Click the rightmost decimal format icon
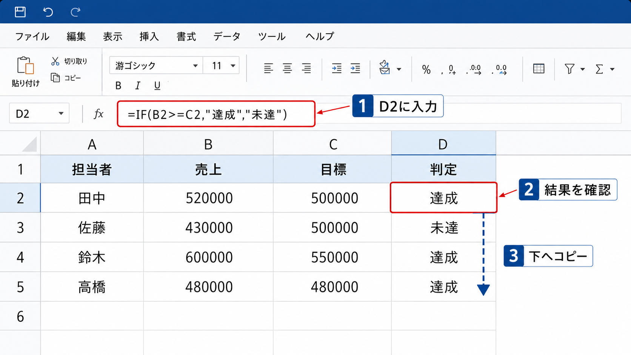The image size is (631, 355). 500,69
